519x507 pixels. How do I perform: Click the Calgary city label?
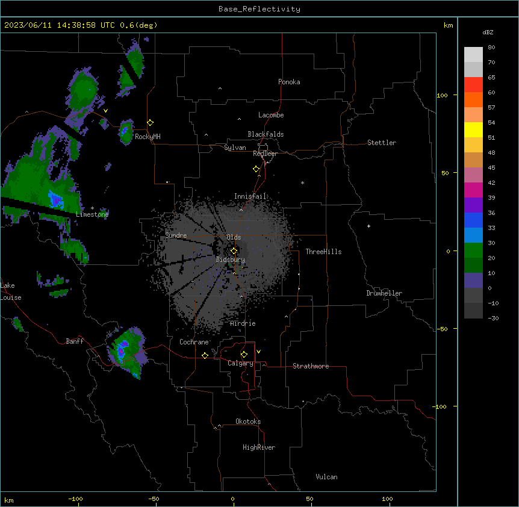point(240,363)
